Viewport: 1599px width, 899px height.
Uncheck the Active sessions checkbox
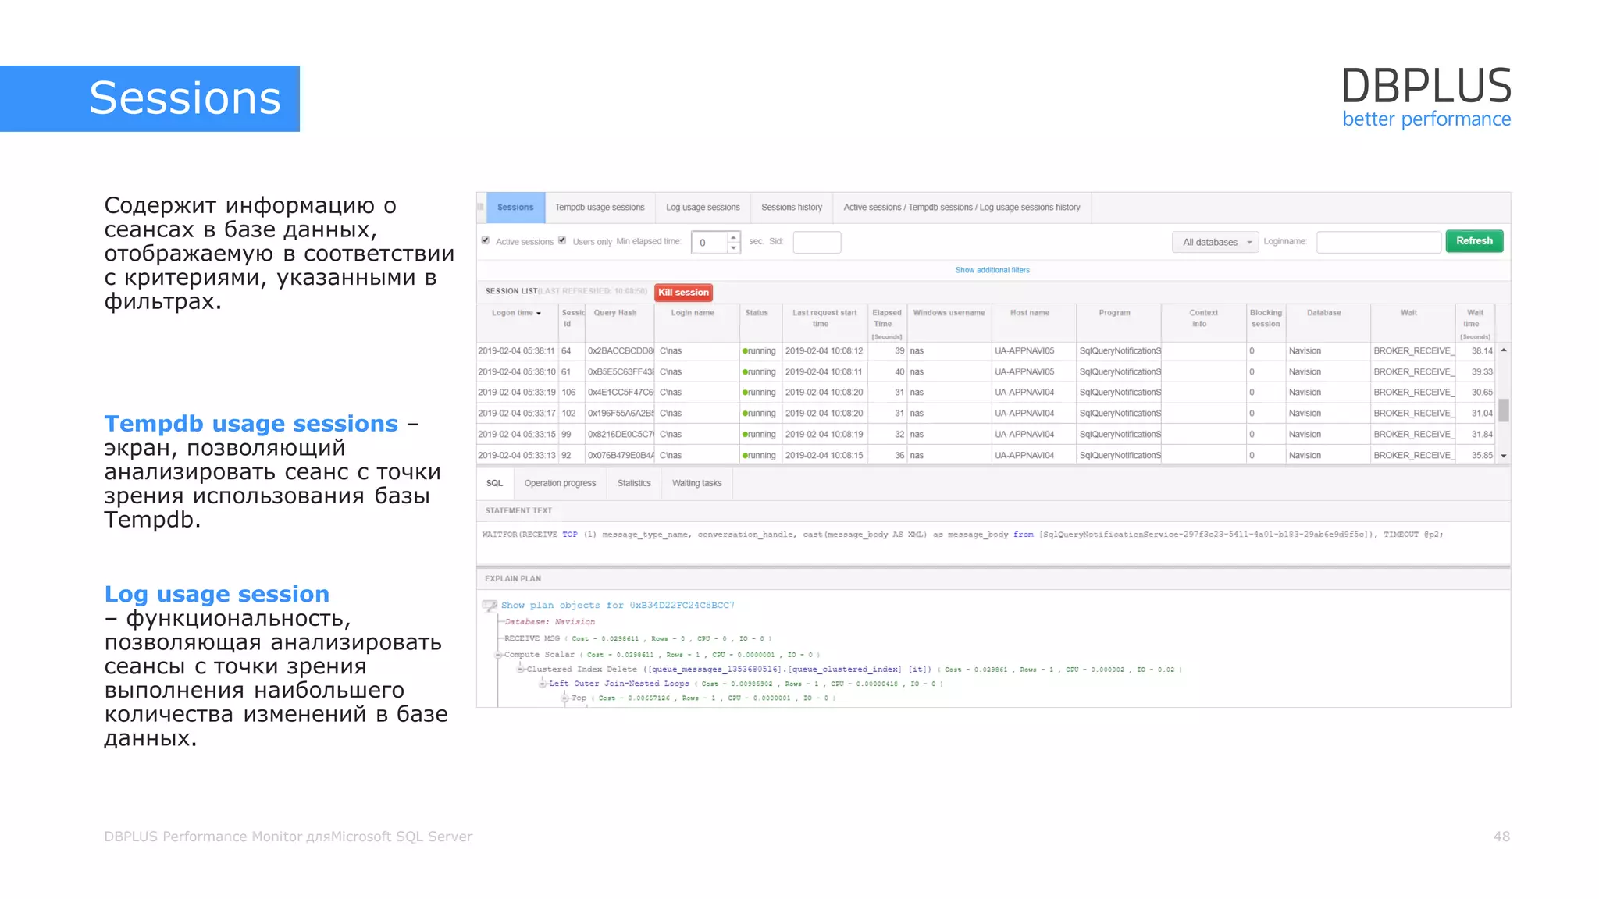point(486,240)
